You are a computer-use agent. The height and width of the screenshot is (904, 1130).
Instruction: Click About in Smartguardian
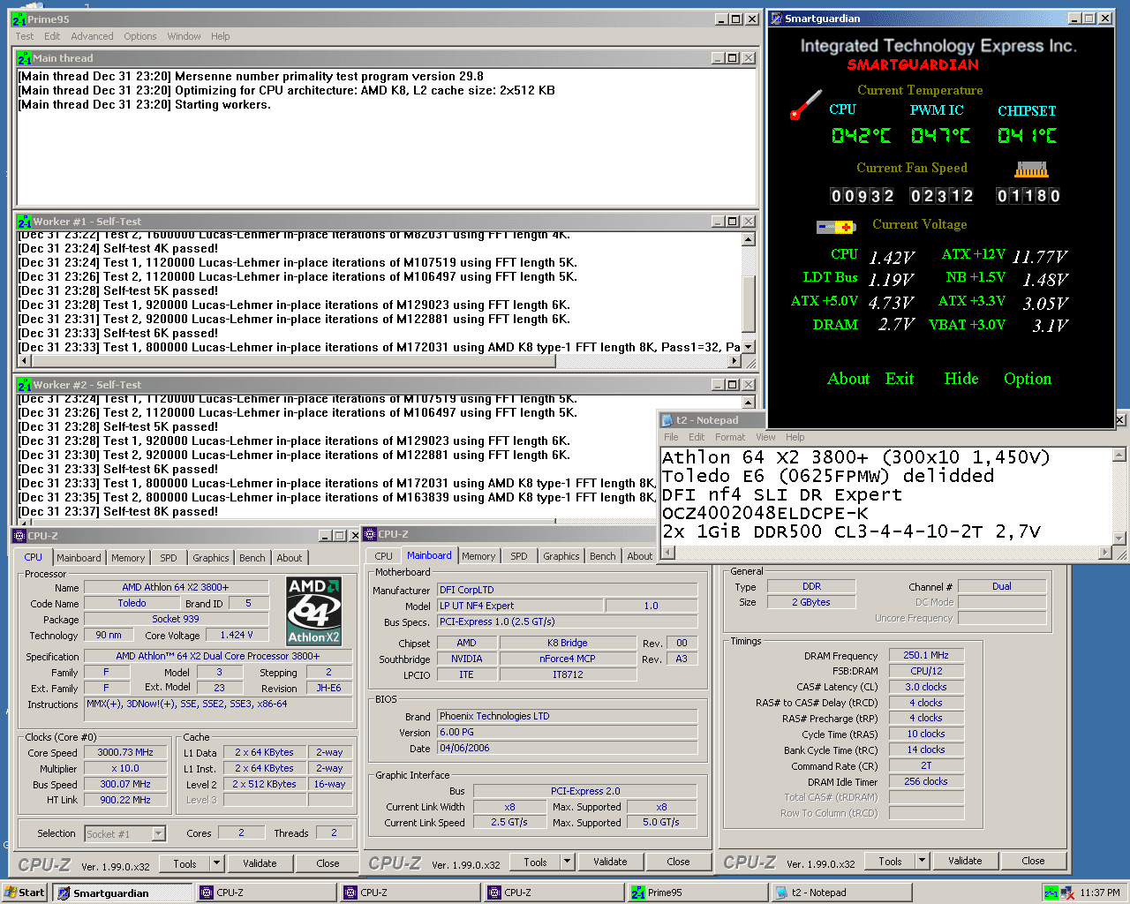coord(848,379)
